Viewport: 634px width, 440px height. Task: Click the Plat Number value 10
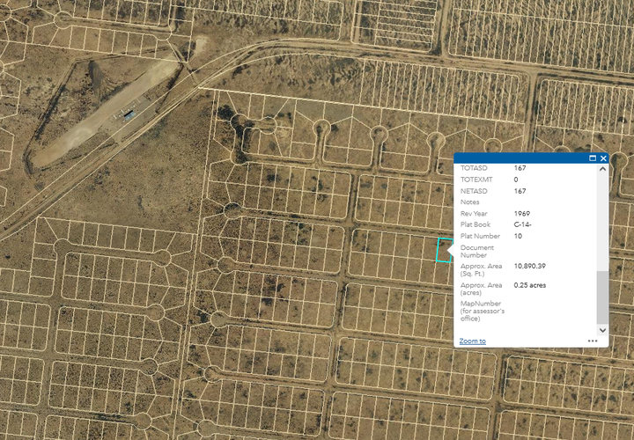(x=519, y=236)
